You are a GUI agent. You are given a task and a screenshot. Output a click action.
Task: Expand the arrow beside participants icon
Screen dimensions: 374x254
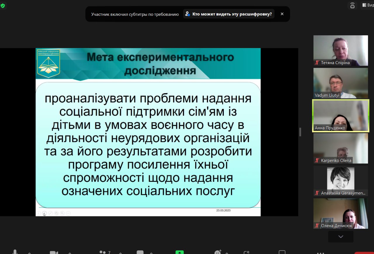tap(120, 253)
